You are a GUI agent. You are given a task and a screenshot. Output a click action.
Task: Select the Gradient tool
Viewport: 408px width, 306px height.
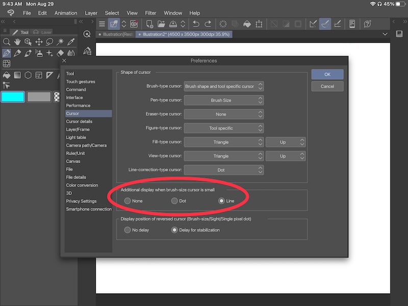tap(17, 74)
